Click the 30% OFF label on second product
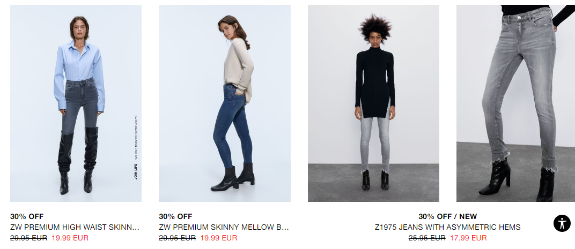Image resolution: width=575 pixels, height=249 pixels. 175,216
